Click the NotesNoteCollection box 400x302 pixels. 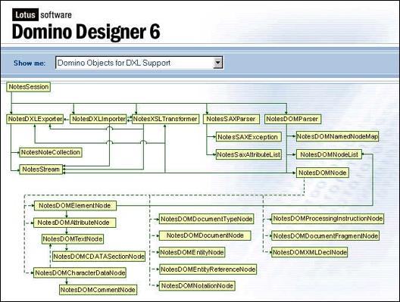pos(51,152)
